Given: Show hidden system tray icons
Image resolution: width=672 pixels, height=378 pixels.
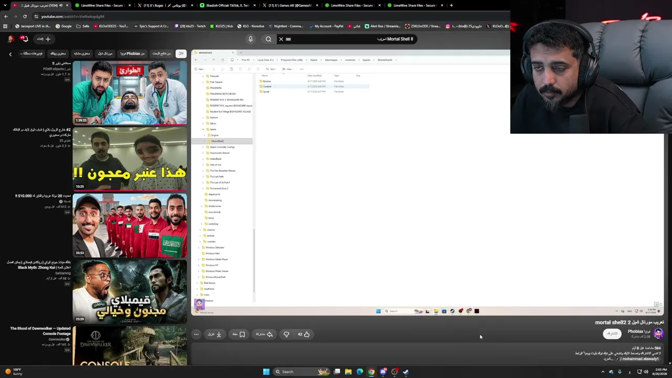Looking at the screenshot, I should tap(603, 372).
